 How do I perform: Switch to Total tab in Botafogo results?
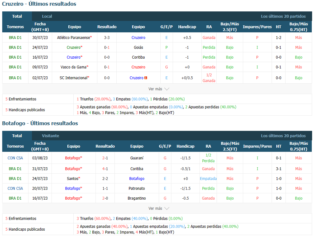click(x=17, y=136)
